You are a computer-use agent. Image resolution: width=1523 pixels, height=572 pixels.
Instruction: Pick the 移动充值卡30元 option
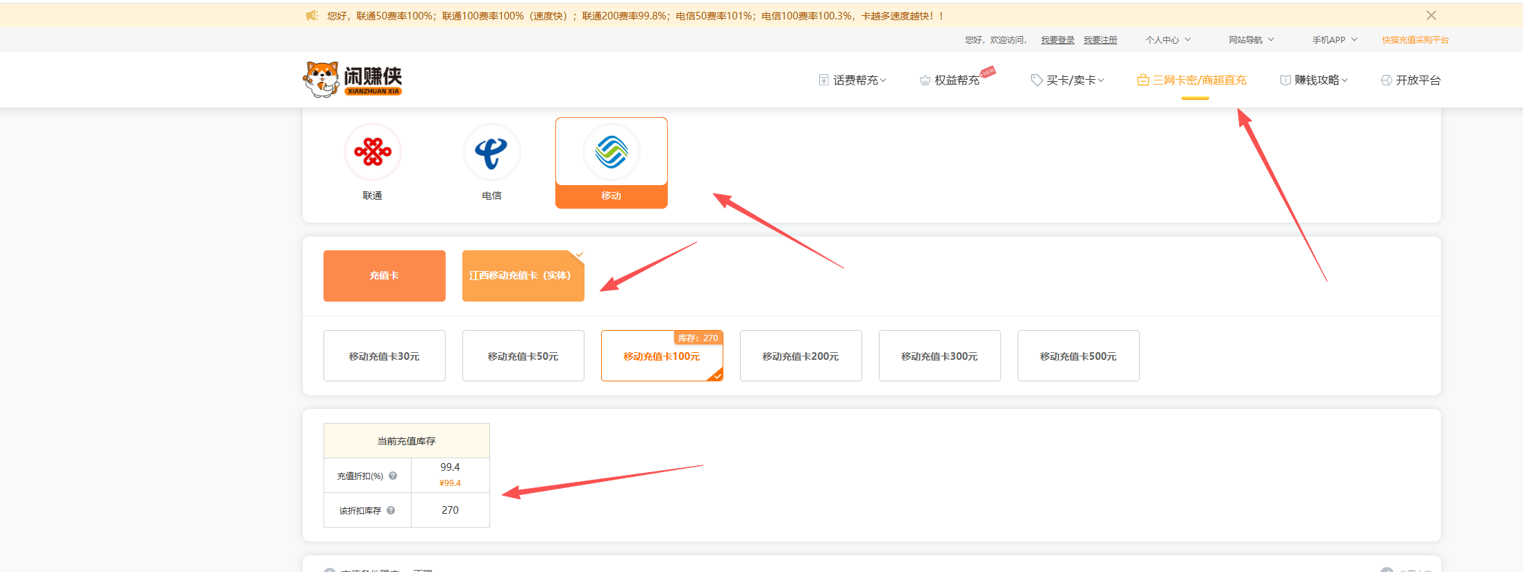pyautogui.click(x=385, y=356)
